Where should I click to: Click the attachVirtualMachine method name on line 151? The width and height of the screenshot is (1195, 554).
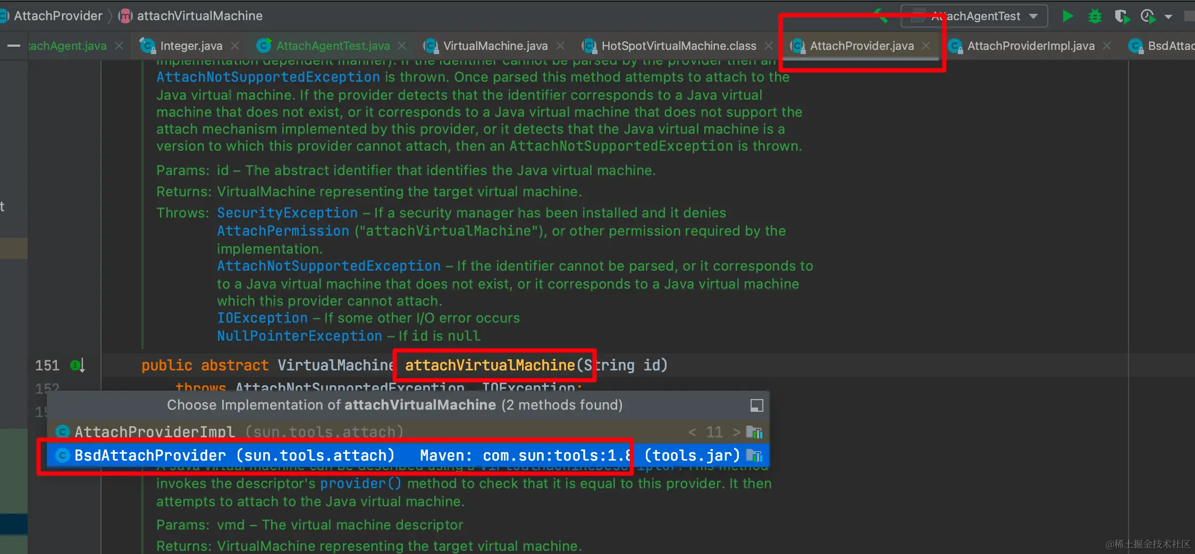click(x=490, y=365)
